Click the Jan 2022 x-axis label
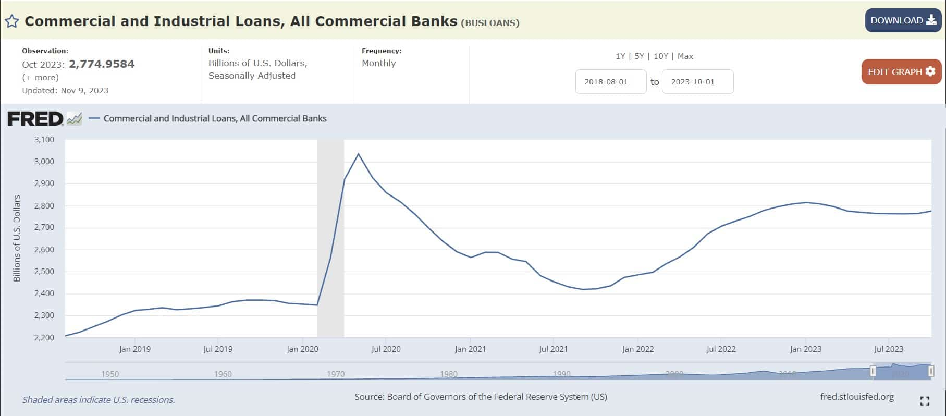Viewport: 946px width, 416px height. [x=637, y=349]
